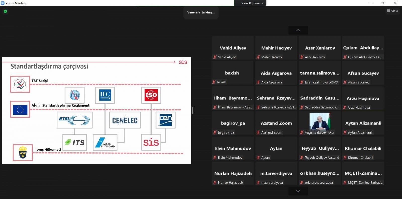402x199 pixels.
Task: Click the muted mic icon beside orkhan.huseynzada
Action: pos(302,183)
